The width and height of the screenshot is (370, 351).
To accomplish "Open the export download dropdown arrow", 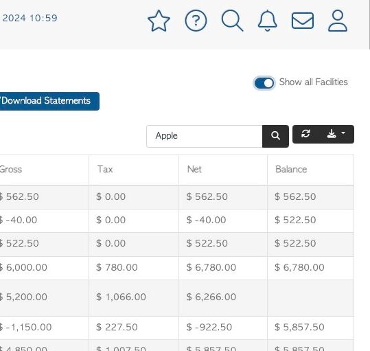I will [336, 134].
